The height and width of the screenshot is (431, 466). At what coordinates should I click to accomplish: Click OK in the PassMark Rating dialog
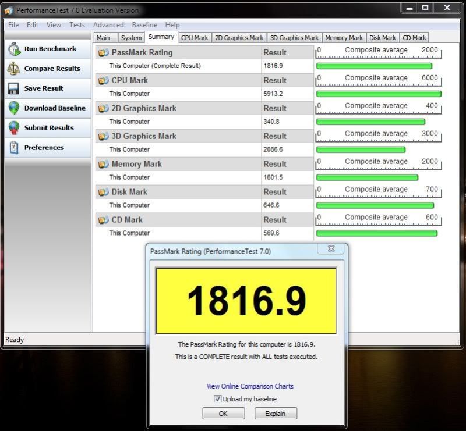(224, 414)
